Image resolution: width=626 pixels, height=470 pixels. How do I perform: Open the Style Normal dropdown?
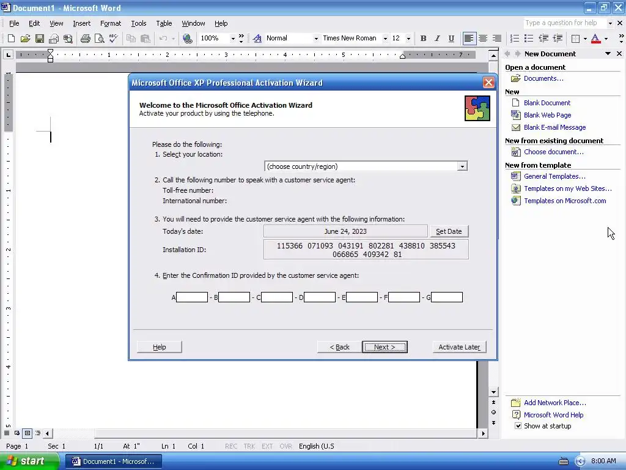click(316, 39)
